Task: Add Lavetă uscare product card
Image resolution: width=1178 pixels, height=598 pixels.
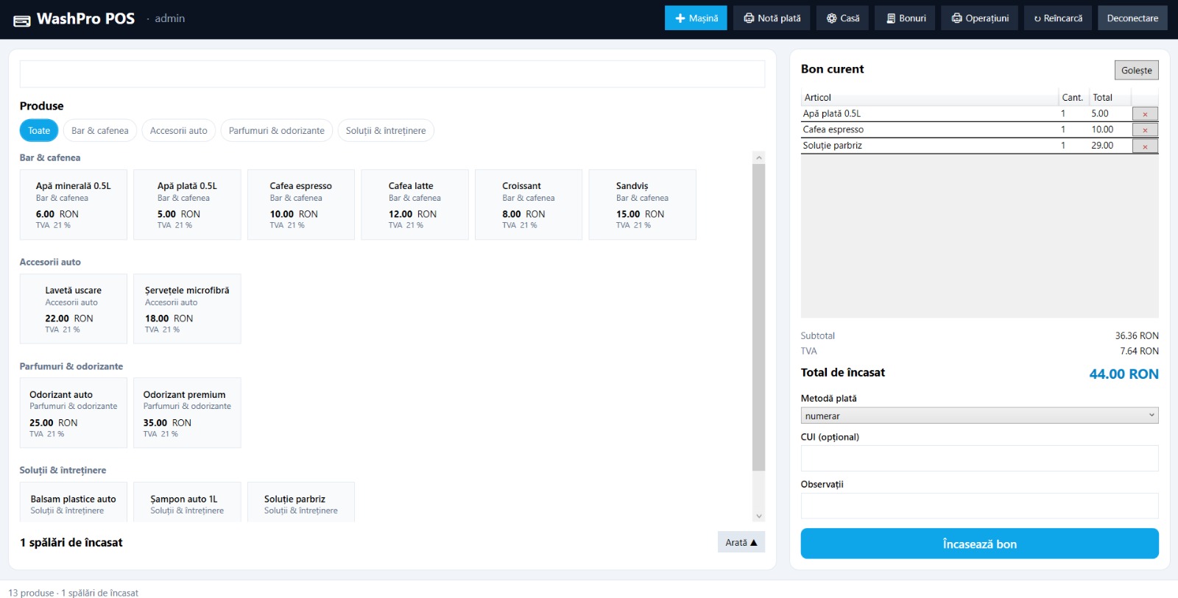Action: tap(74, 309)
